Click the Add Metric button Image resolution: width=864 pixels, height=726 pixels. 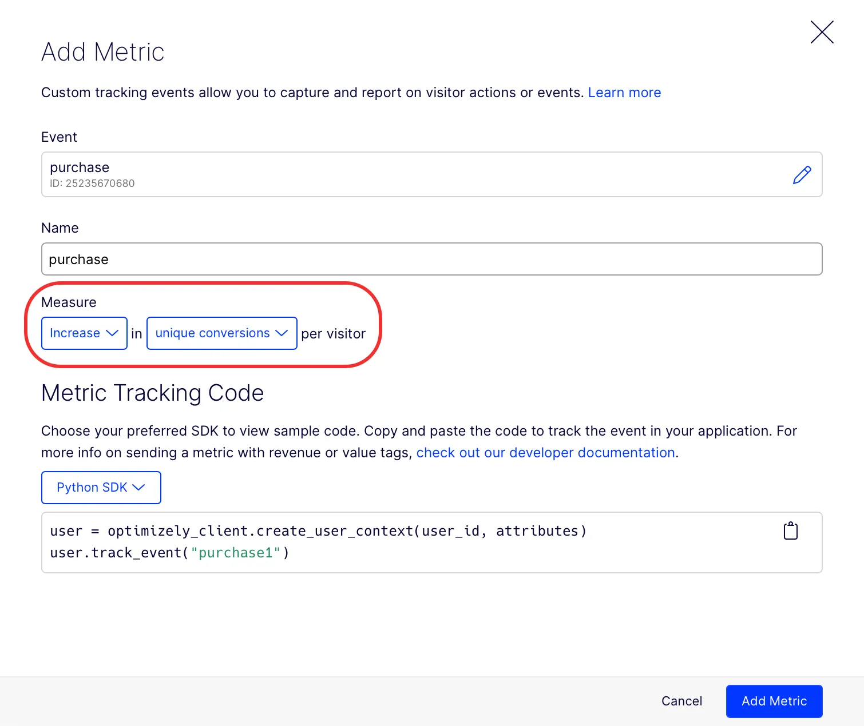(774, 701)
